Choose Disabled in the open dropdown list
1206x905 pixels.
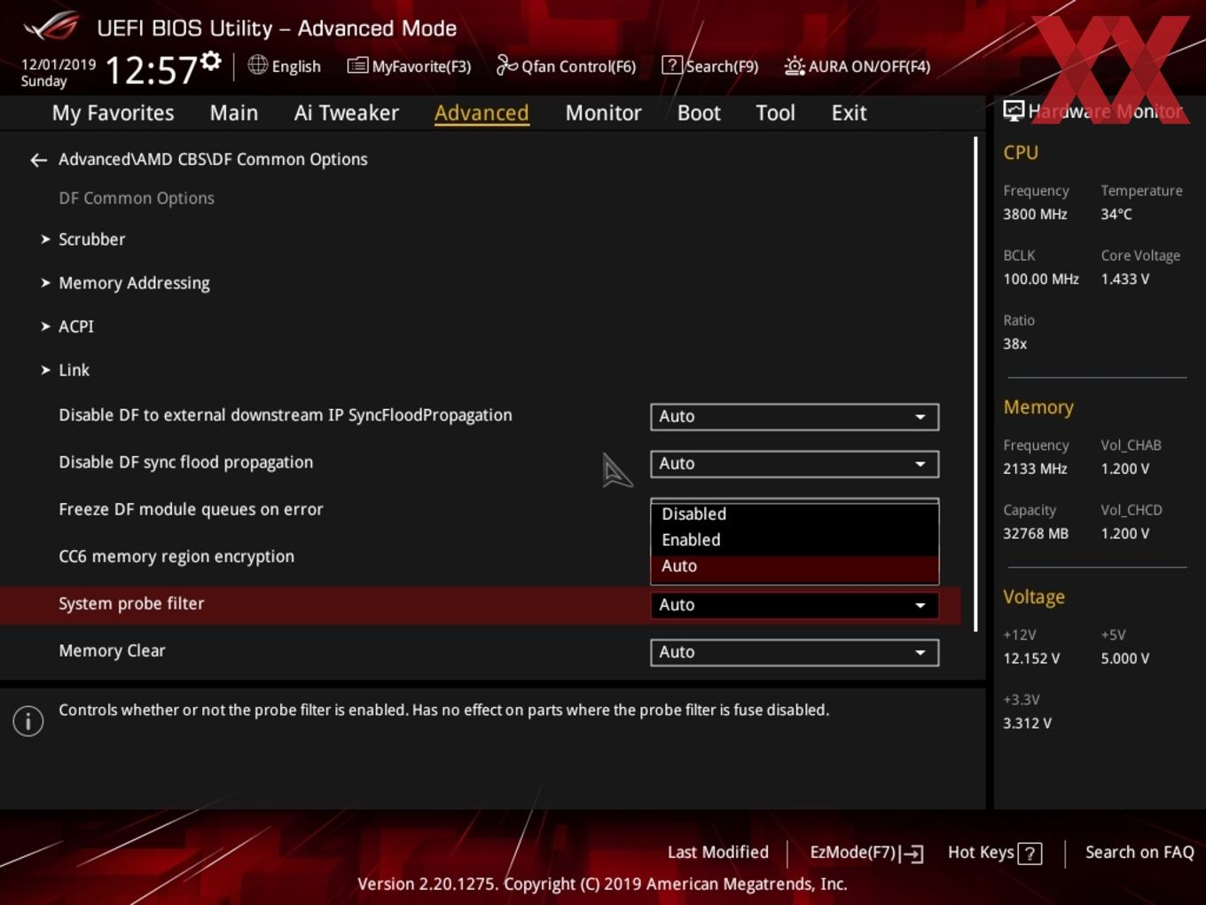[x=795, y=514]
